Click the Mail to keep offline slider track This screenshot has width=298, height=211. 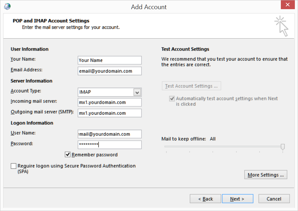point(223,146)
